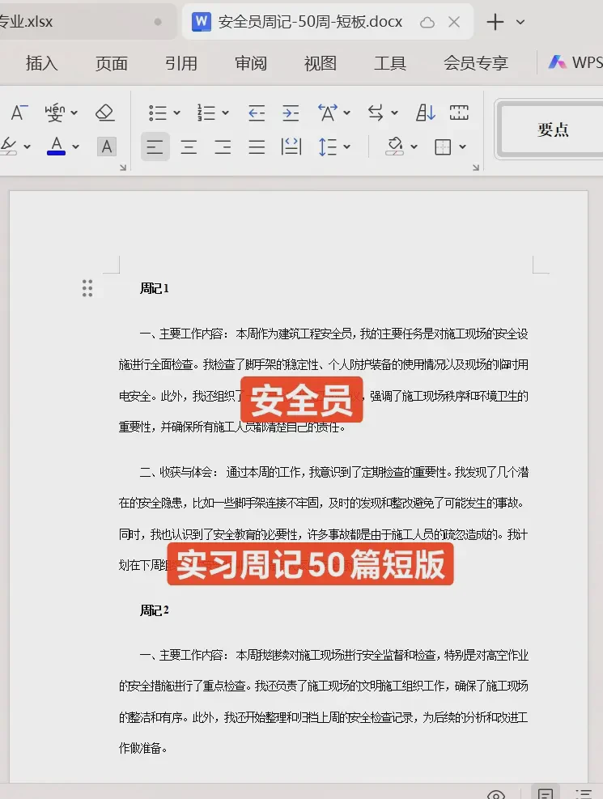Toggle the show paragraph marks icon
Screen dimensions: 603x799
pyautogui.click(x=459, y=113)
